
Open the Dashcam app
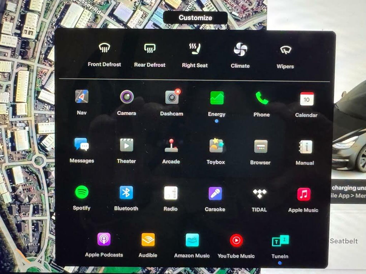[172, 103]
